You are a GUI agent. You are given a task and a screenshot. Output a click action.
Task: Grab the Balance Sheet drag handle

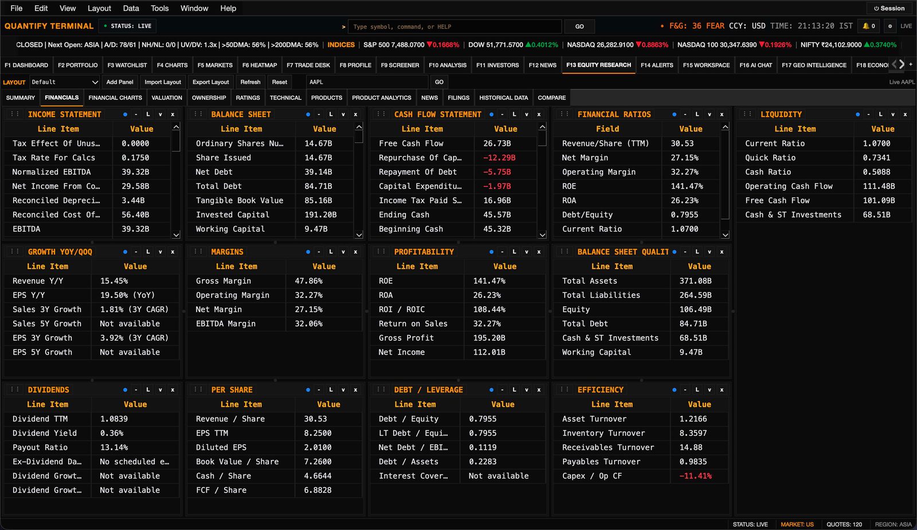point(198,114)
